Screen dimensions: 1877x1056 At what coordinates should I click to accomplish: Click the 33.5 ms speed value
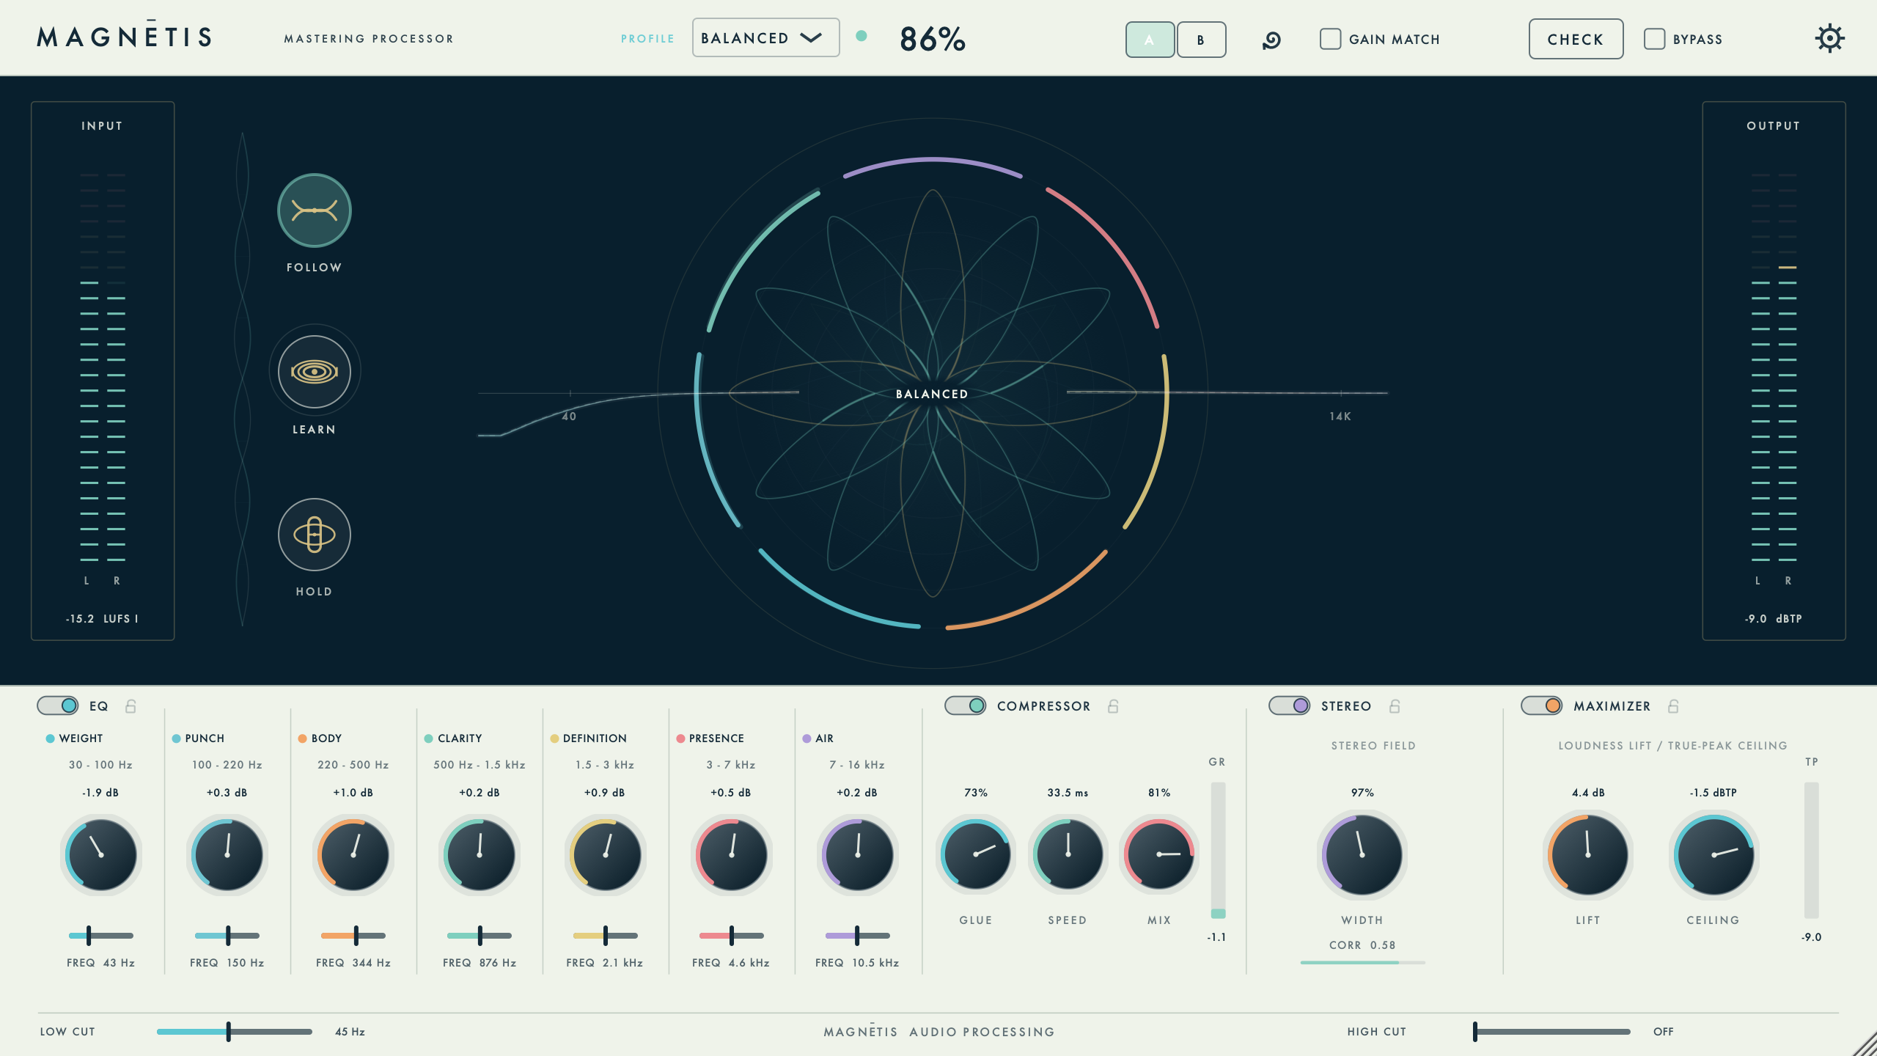tap(1068, 793)
